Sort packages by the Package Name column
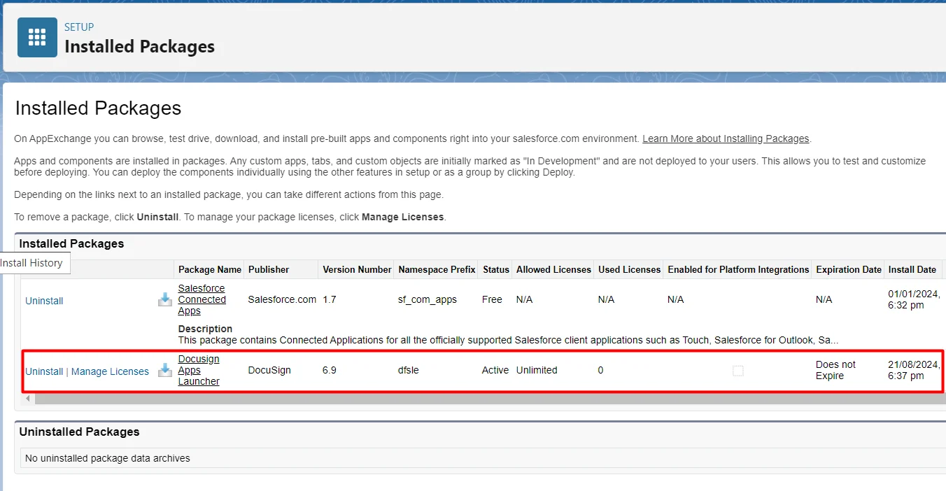The width and height of the screenshot is (946, 491). tap(209, 269)
